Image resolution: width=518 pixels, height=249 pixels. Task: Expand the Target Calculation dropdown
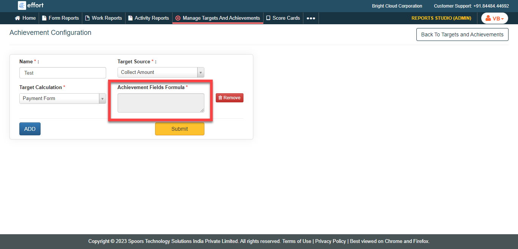click(x=63, y=99)
